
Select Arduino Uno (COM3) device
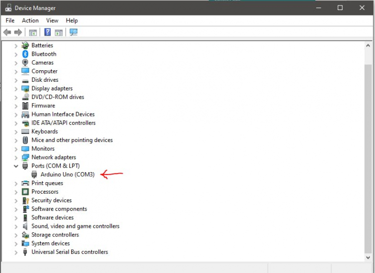click(x=68, y=174)
